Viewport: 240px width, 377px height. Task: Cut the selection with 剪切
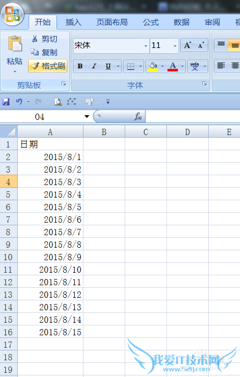click(x=45, y=39)
